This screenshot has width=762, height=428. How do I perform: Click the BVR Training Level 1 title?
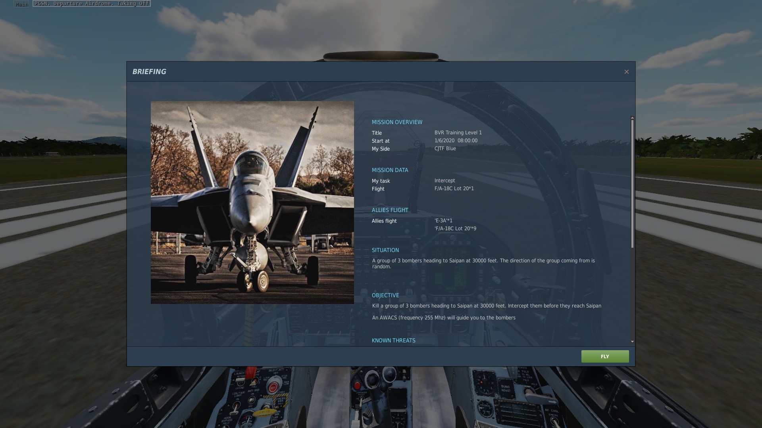458,133
